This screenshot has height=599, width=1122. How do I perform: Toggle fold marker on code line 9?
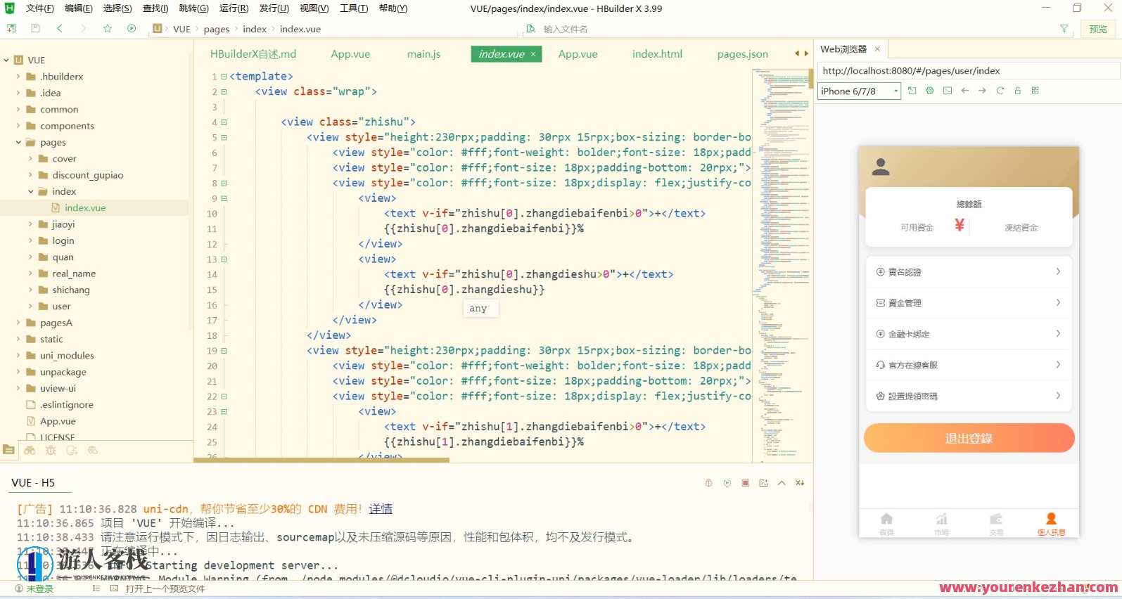[x=224, y=198]
